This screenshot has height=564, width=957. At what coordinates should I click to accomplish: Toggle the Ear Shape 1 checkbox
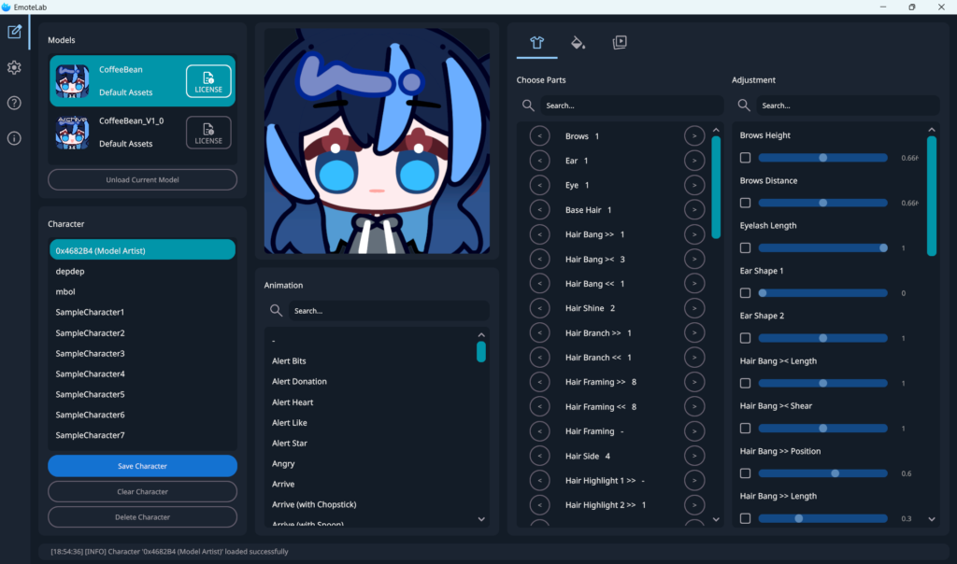click(745, 293)
